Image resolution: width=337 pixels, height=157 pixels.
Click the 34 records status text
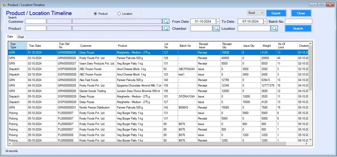[x=11, y=151]
